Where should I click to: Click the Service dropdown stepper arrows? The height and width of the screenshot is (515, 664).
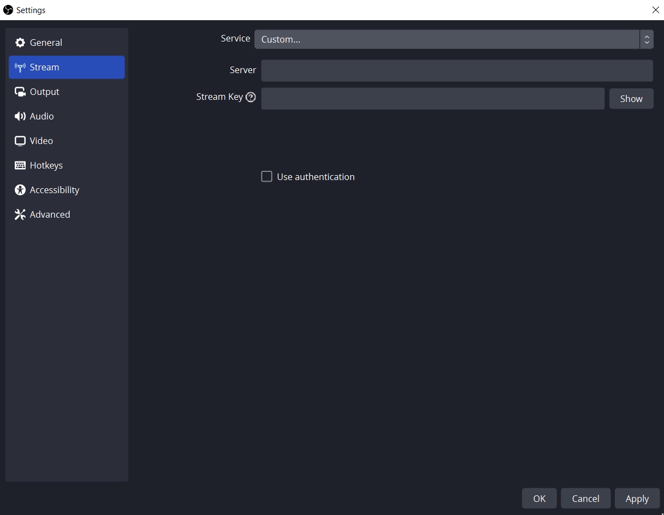[x=647, y=39]
